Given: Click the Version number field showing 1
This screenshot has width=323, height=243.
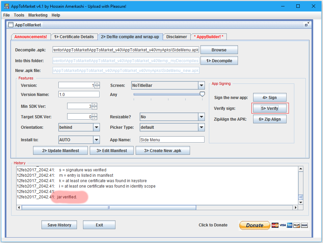Looking at the screenshot, I should click(x=77, y=85).
